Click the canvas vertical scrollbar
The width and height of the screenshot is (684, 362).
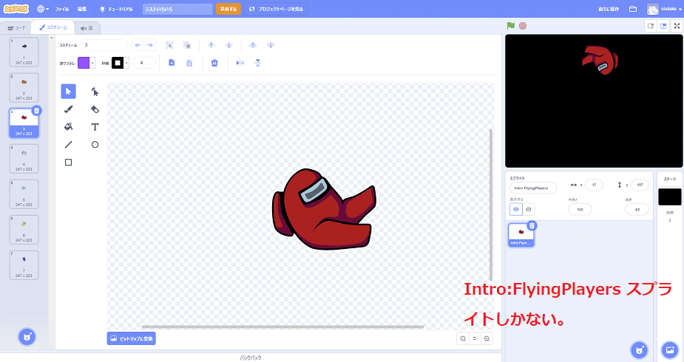point(491,205)
